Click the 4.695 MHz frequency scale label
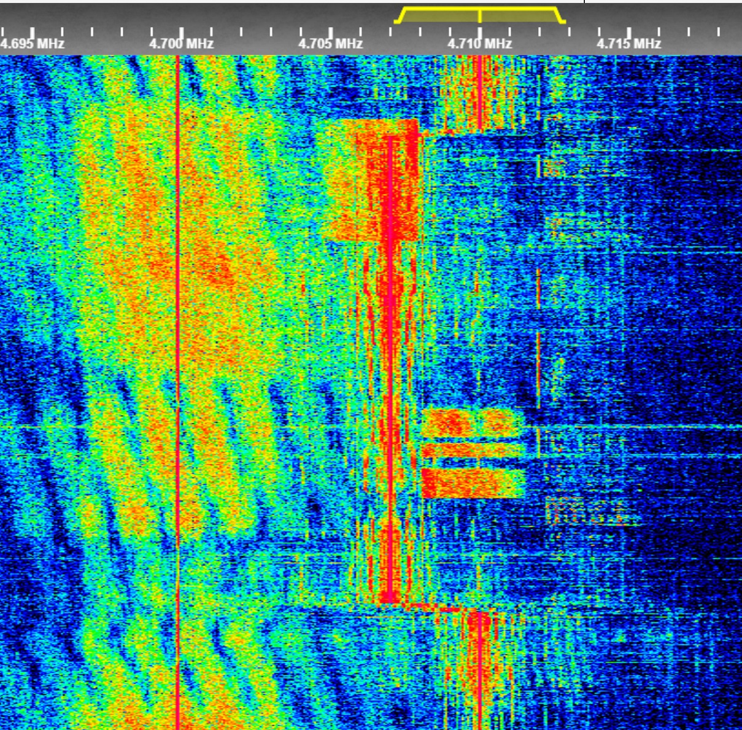Image resolution: width=742 pixels, height=730 pixels. coord(32,44)
